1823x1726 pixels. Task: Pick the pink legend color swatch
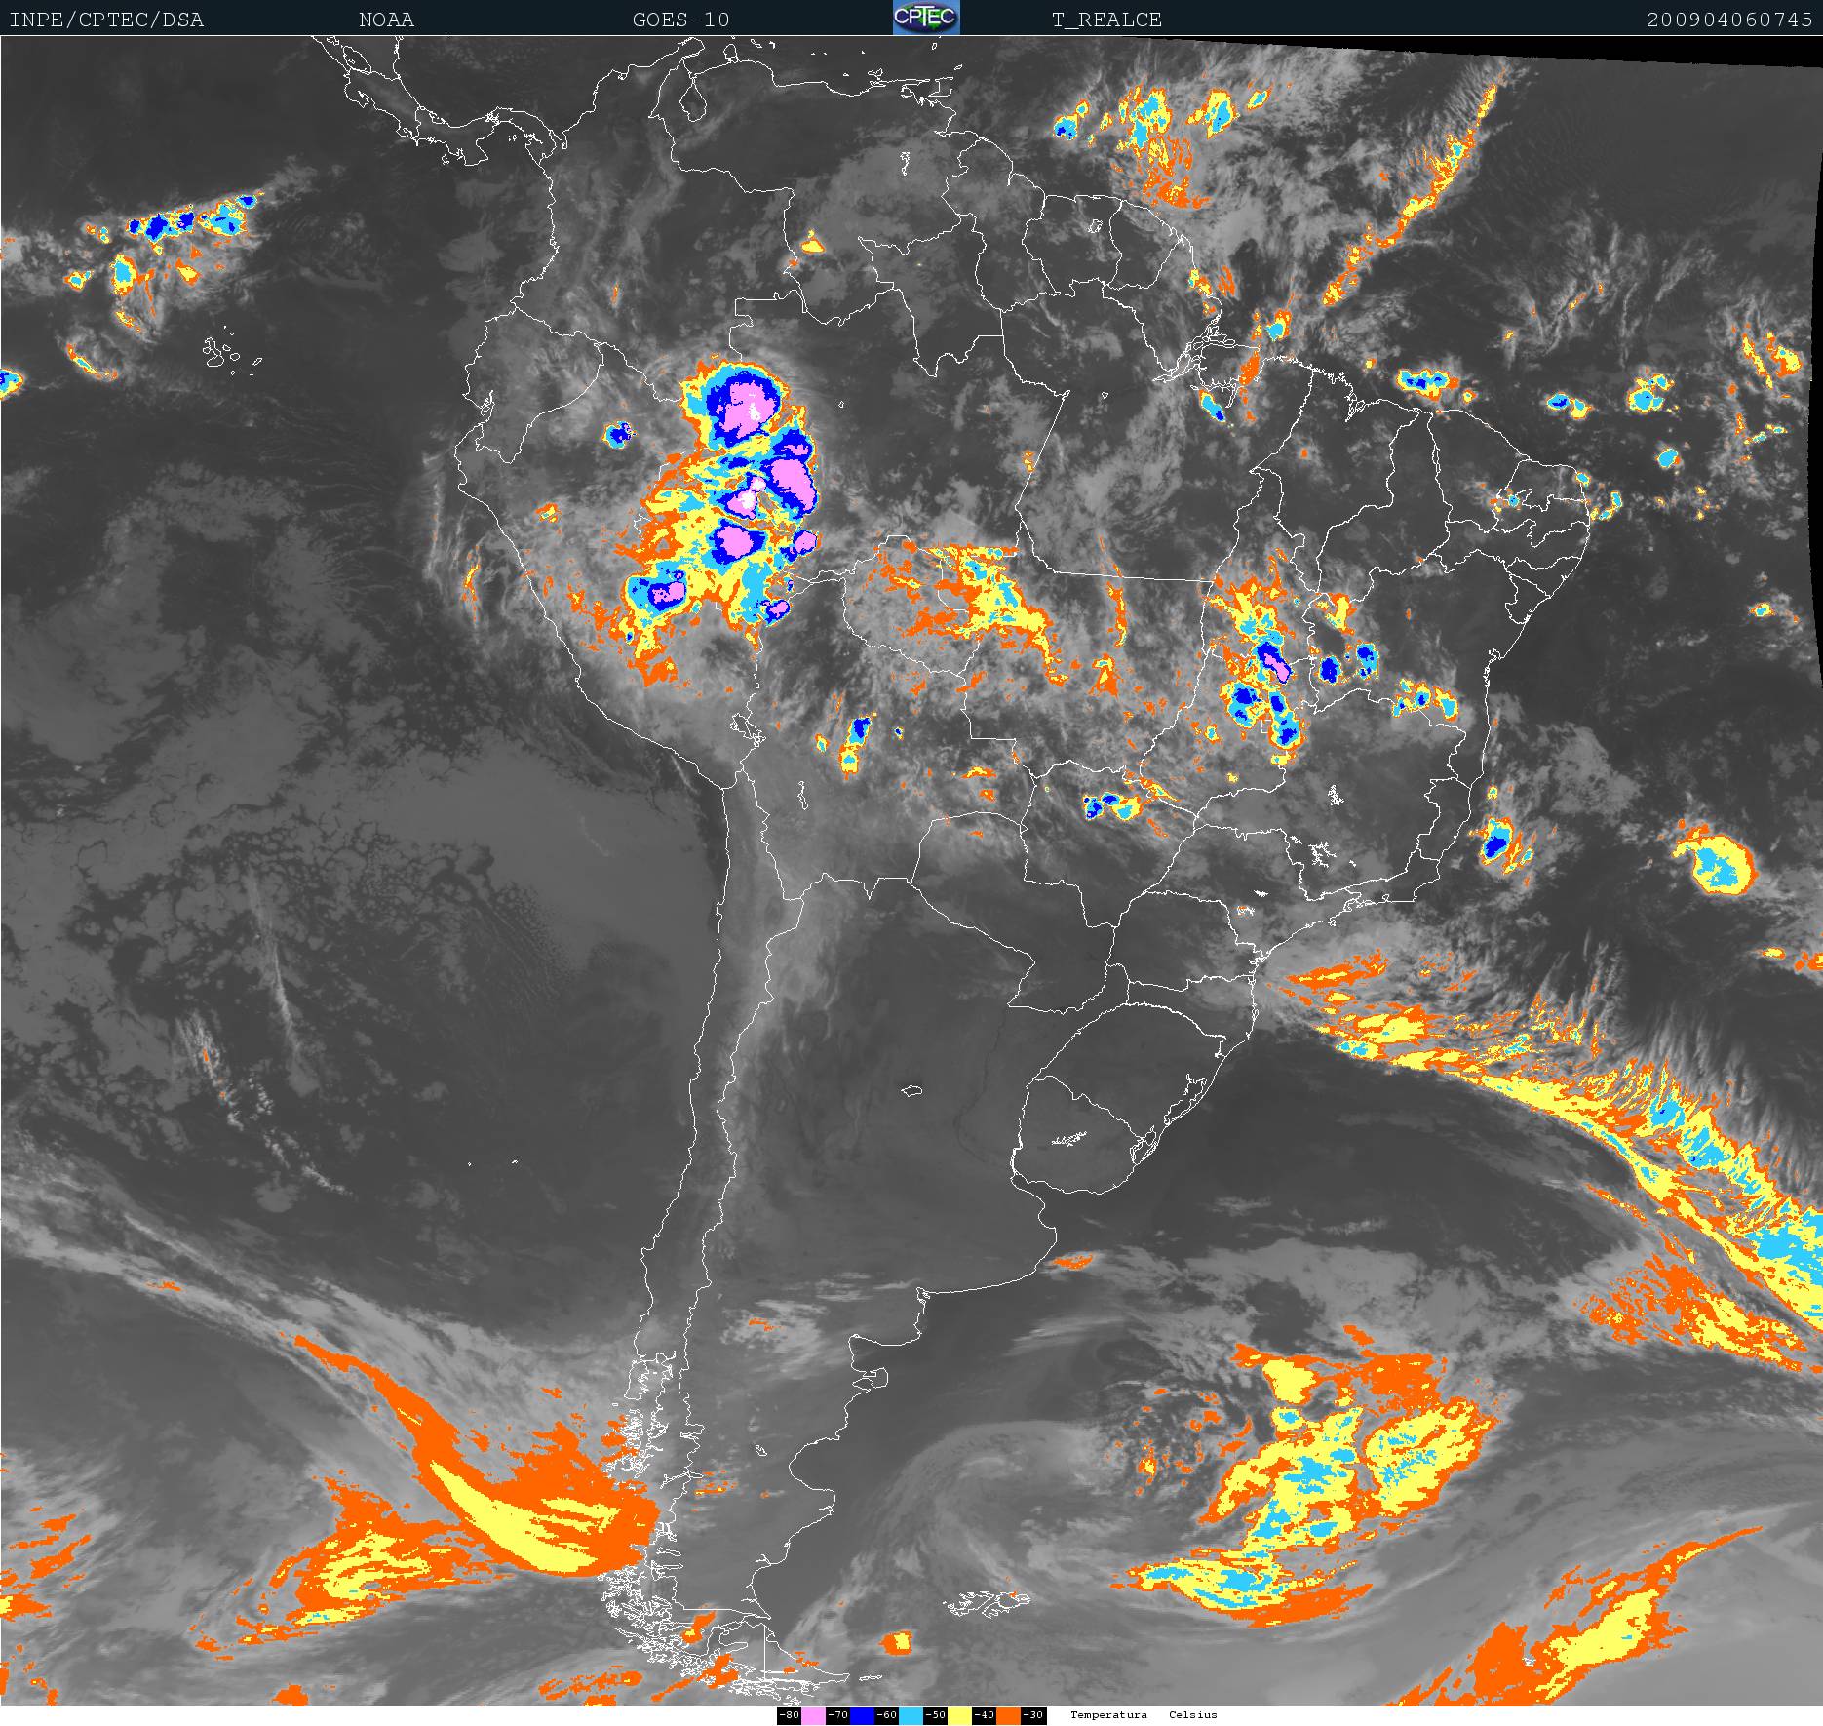pos(813,1716)
